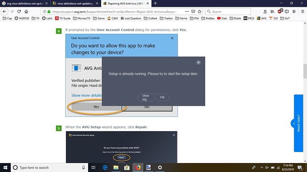This screenshot has height=172, width=307.
Task: Bookmark this page with star icon
Action: click(x=199, y=12)
